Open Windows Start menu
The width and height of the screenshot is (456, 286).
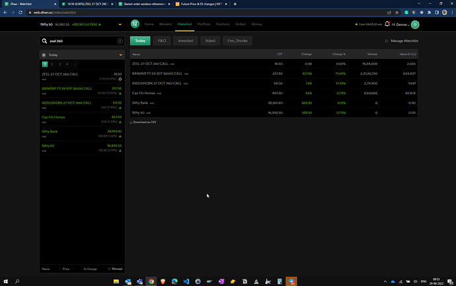[5, 281]
